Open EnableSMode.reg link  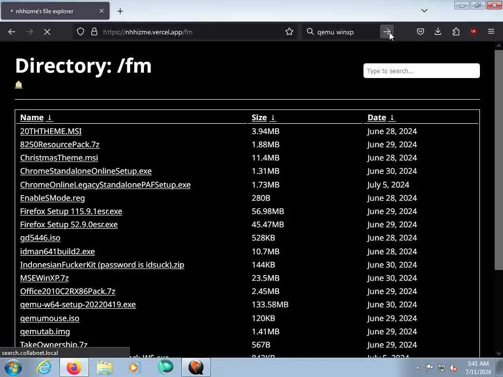53,198
